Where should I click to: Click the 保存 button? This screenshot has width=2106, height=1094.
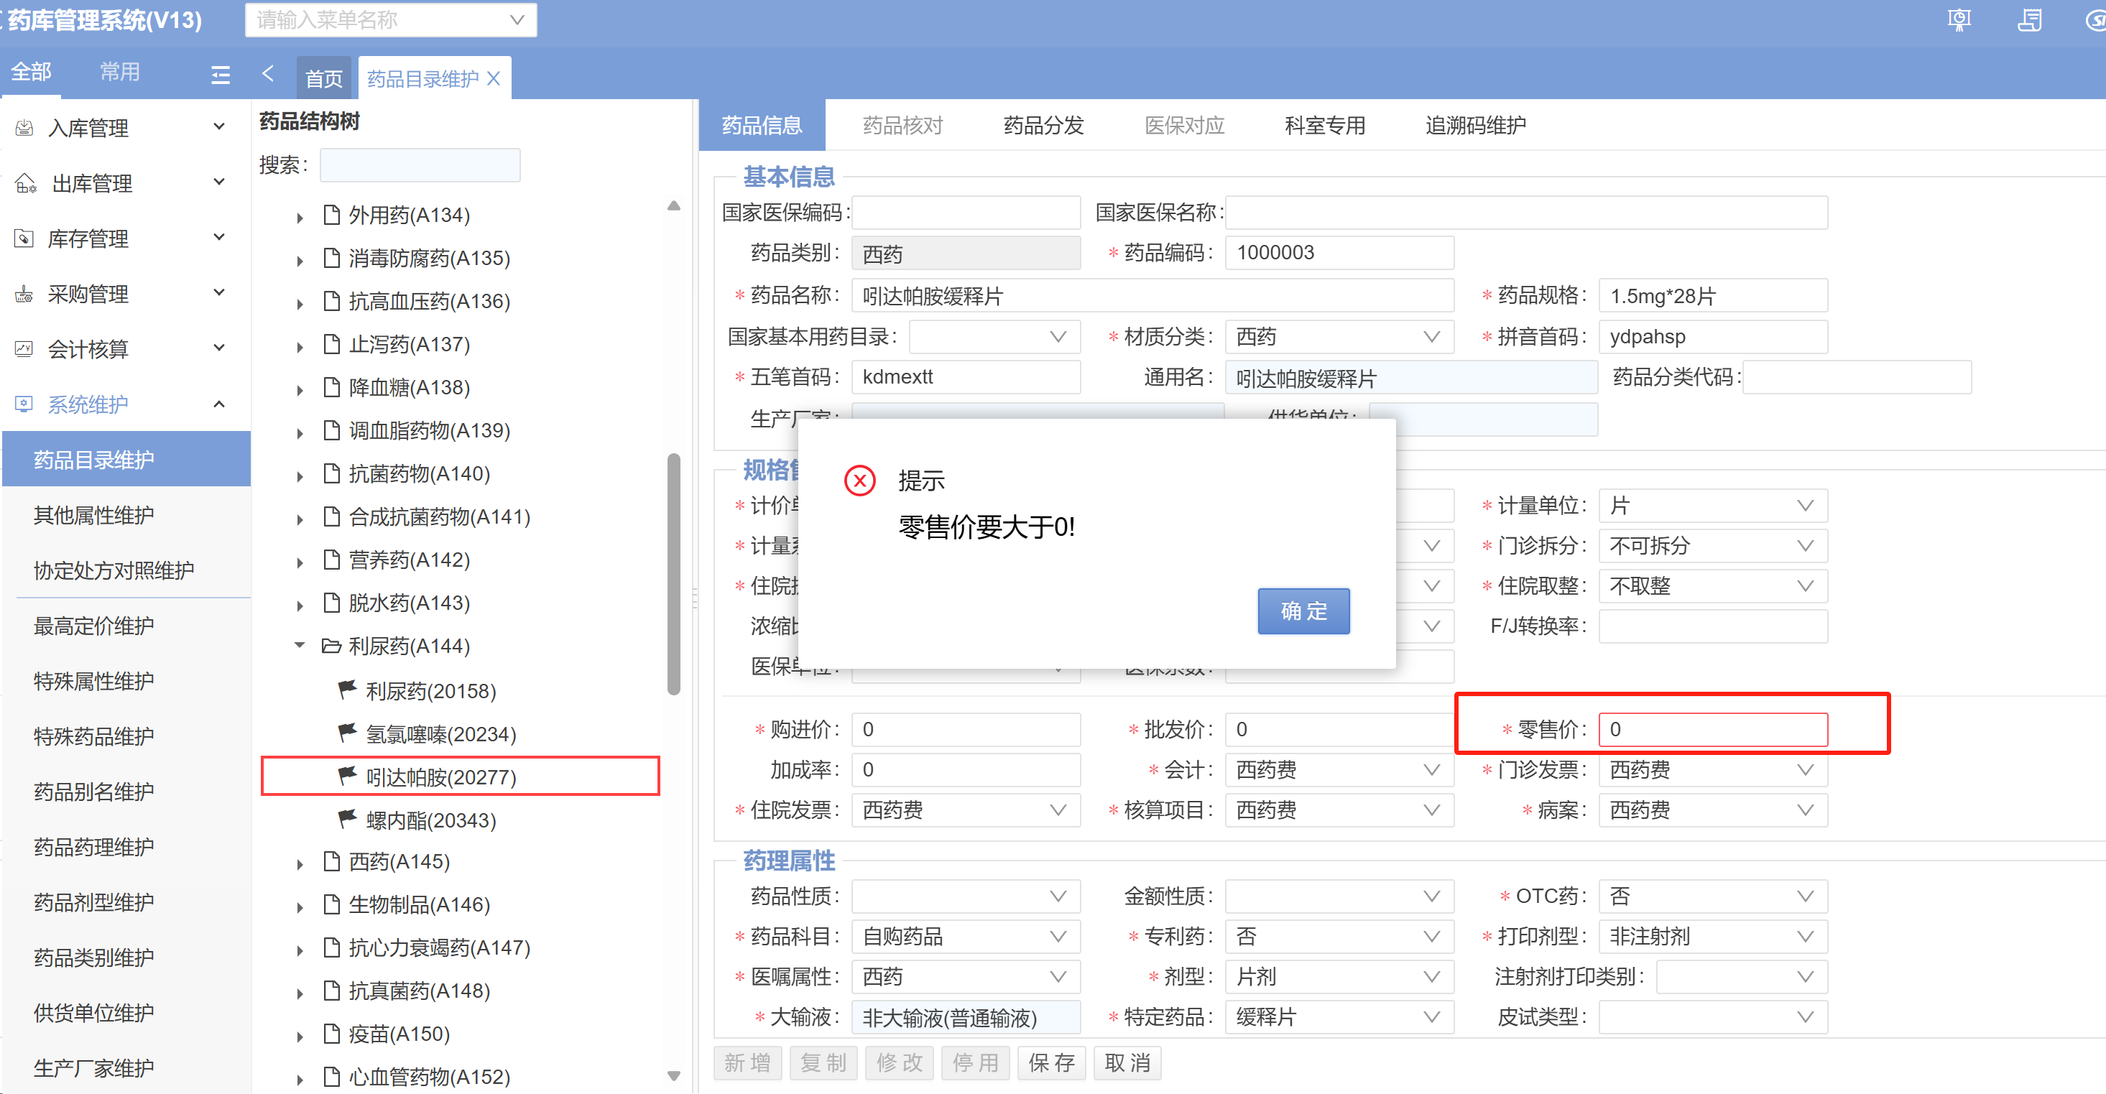point(1050,1062)
